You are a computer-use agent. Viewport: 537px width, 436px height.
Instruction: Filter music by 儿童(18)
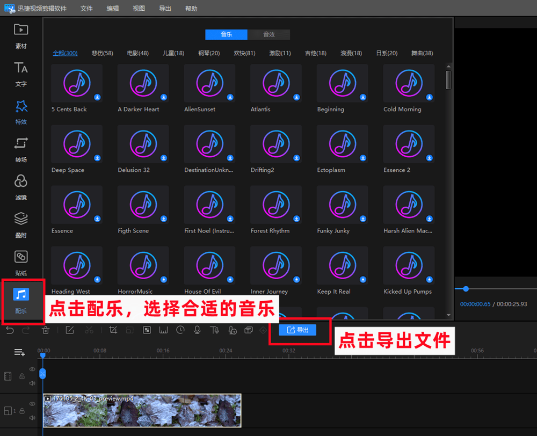tap(173, 53)
